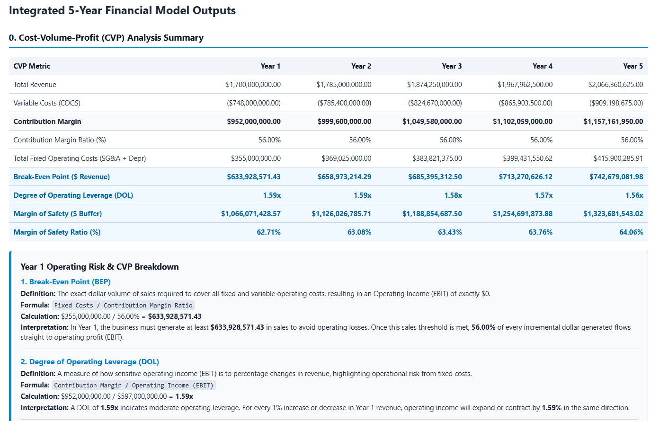650x421 pixels.
Task: Select Year 2 Margin of Safety value $1,126,026,785.71
Action: [x=341, y=214]
